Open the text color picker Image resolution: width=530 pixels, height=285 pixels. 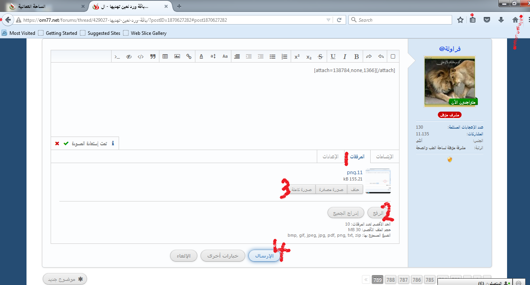tap(201, 57)
